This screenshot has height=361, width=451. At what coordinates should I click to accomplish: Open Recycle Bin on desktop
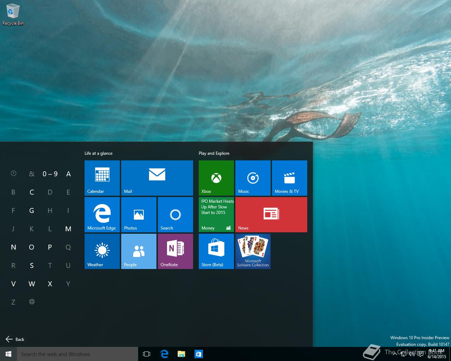click(x=13, y=15)
